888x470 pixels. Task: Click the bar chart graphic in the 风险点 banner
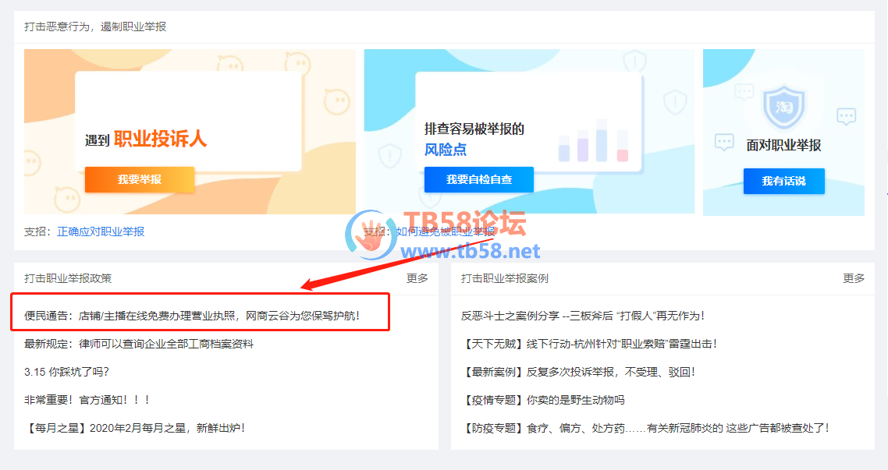click(593, 140)
